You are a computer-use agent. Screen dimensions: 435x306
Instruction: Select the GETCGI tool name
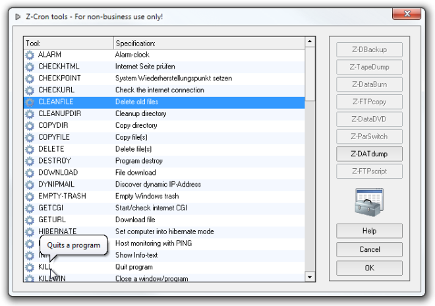click(x=51, y=208)
